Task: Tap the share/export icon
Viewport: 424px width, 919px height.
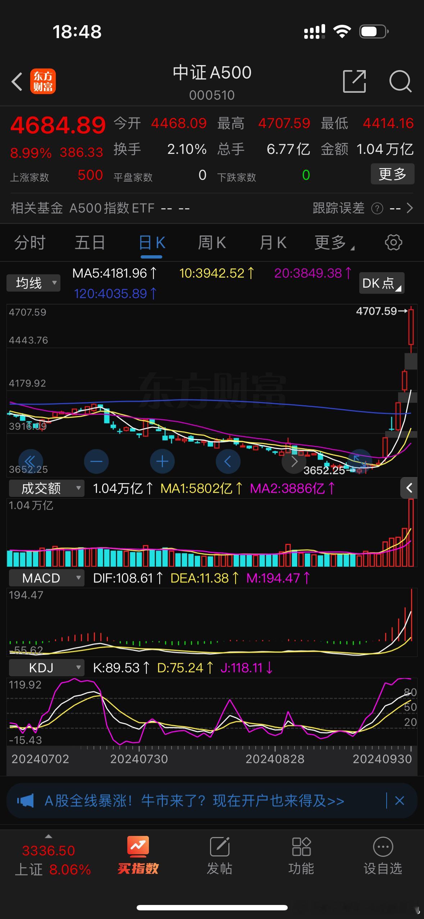Action: tap(354, 82)
